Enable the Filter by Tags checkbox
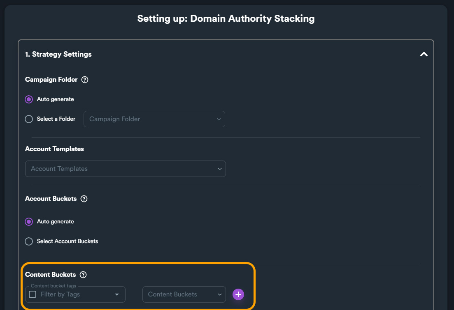454x310 pixels. tap(33, 294)
